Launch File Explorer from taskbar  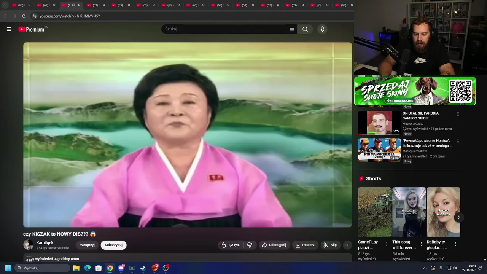pyautogui.click(x=76, y=268)
